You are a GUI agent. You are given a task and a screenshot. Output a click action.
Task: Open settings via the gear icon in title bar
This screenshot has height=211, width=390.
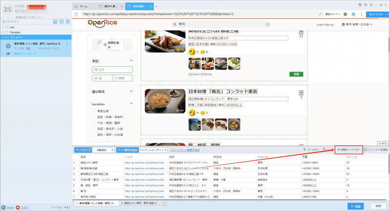tap(371, 5)
